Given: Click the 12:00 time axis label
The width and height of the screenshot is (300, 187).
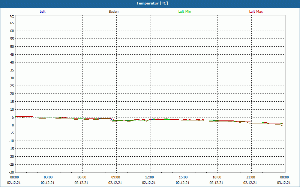Looking at the screenshot, I should pyautogui.click(x=149, y=177).
